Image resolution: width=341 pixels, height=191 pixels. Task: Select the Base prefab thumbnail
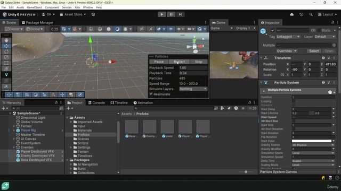click(x=132, y=127)
